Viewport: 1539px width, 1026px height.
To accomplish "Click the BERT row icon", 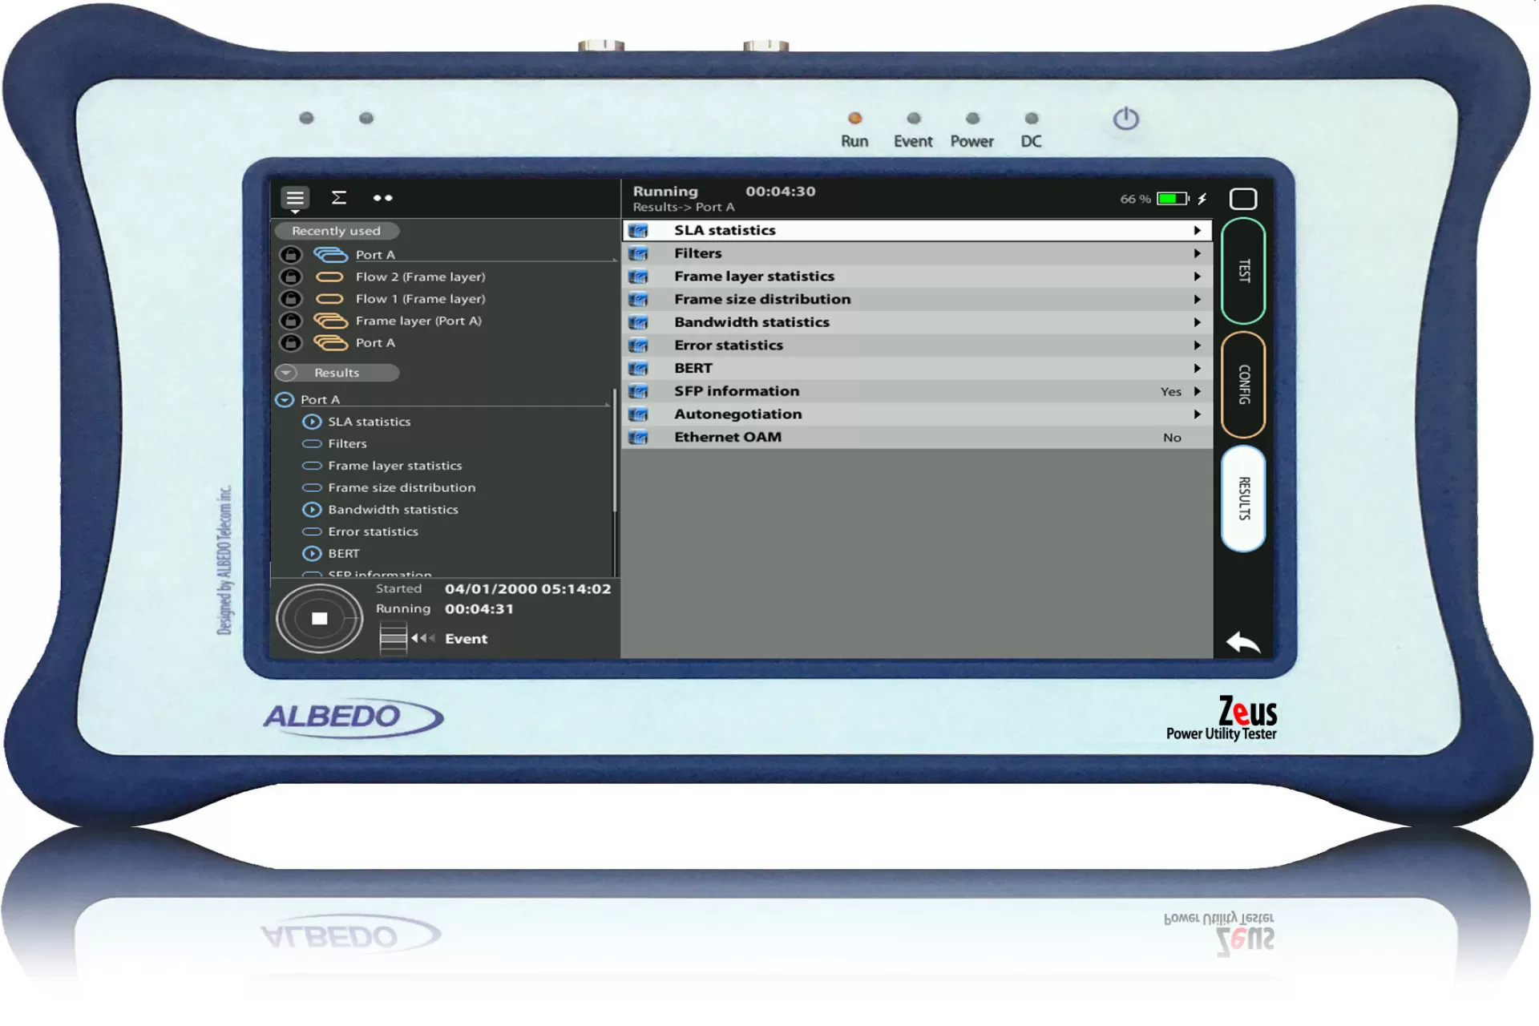I will click(x=638, y=369).
